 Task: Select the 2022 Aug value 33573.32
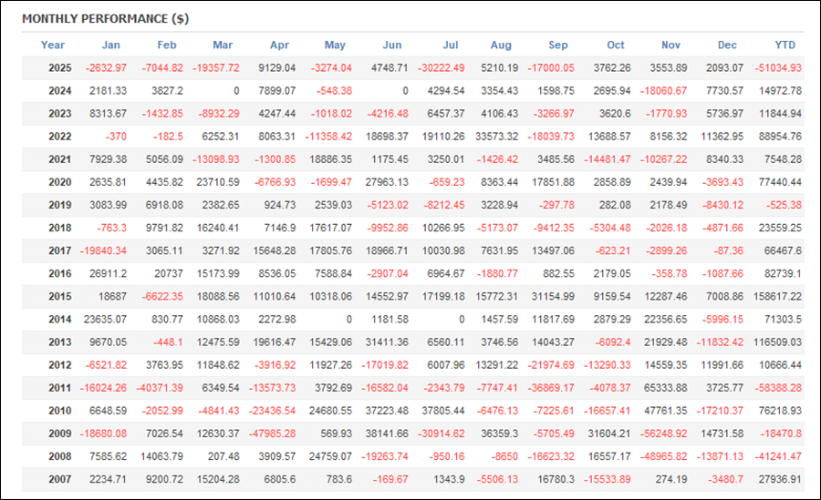pyautogui.click(x=495, y=137)
